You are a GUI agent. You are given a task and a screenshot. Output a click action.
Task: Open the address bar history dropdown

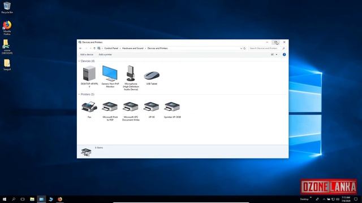point(241,48)
